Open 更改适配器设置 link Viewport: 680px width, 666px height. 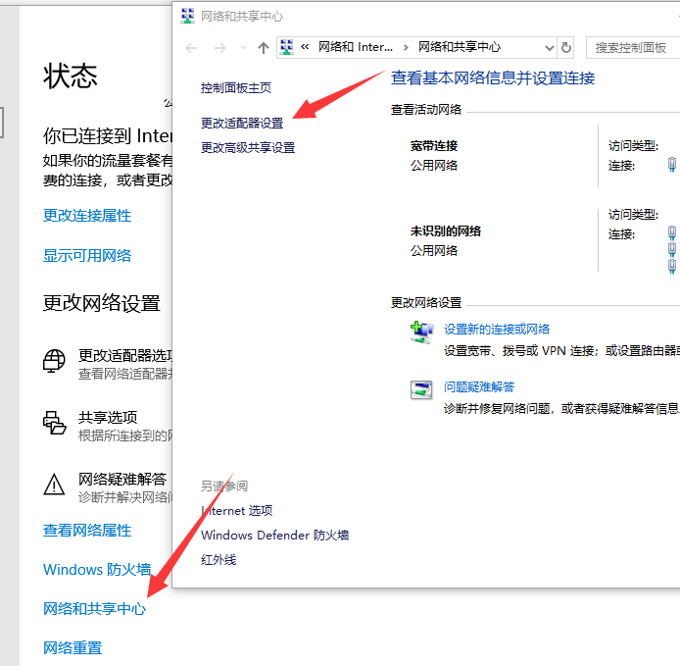(x=241, y=123)
